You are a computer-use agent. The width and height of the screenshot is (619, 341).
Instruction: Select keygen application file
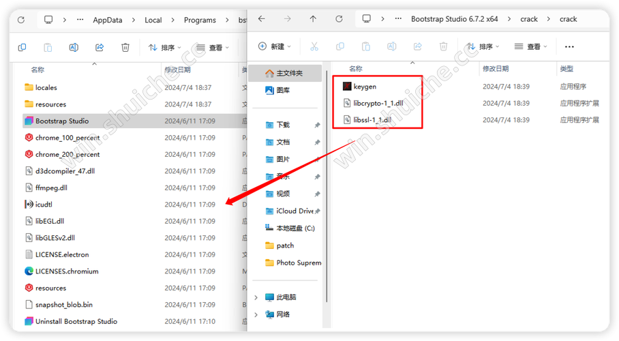coord(359,87)
